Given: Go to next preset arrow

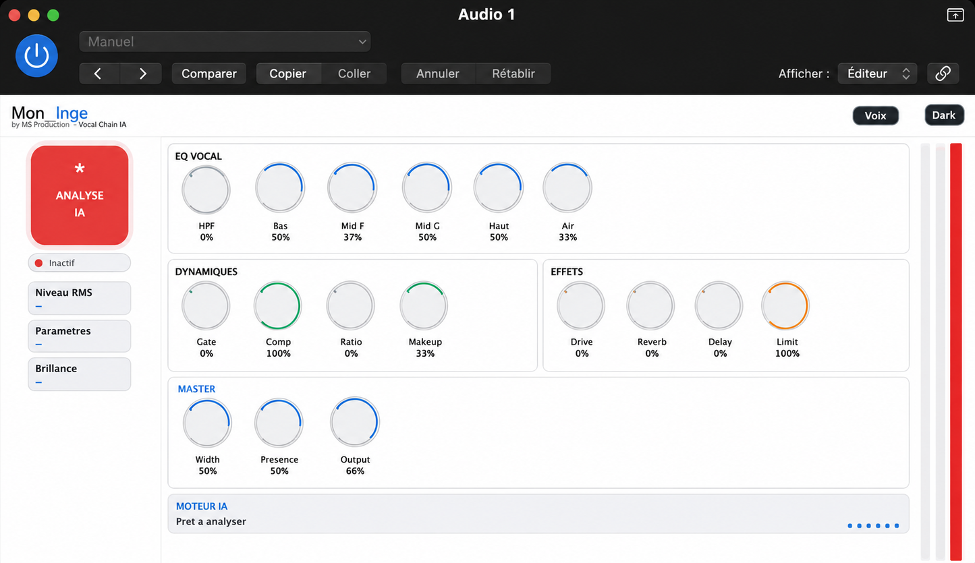Looking at the screenshot, I should tap(142, 73).
